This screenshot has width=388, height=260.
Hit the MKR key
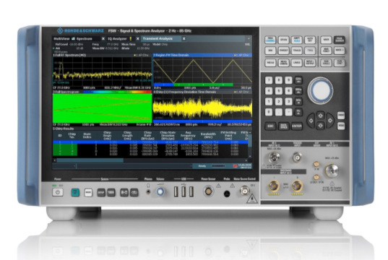coord(326,40)
